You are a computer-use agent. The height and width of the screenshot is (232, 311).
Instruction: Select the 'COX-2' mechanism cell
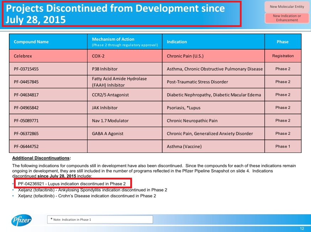pyautogui.click(x=125, y=56)
